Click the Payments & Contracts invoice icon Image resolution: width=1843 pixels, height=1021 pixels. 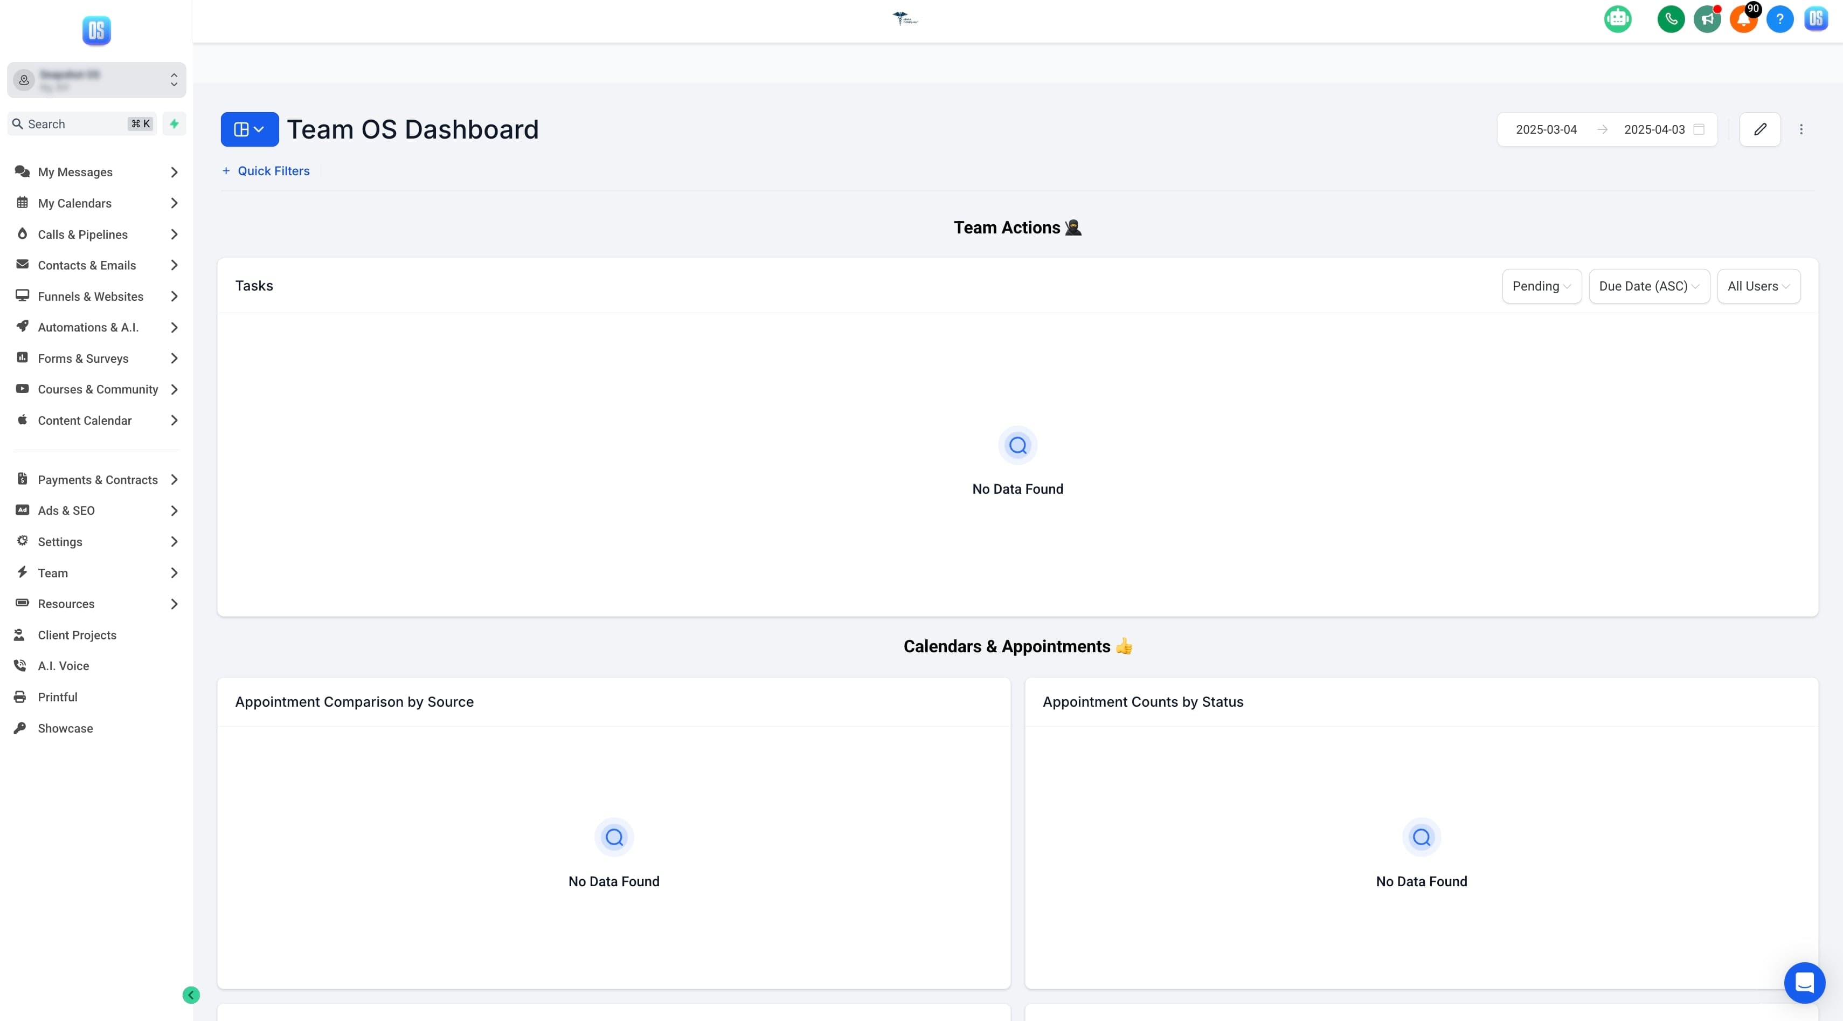point(22,479)
